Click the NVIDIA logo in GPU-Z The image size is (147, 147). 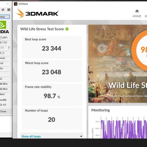pos(4,27)
